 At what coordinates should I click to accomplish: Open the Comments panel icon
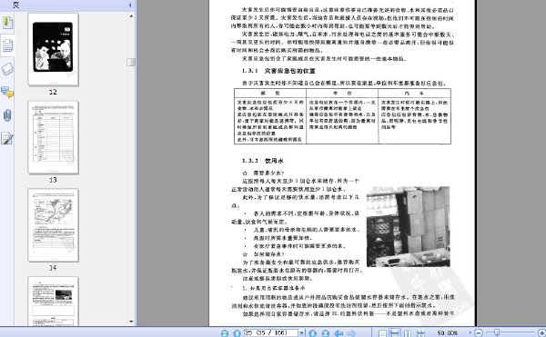click(x=7, y=92)
